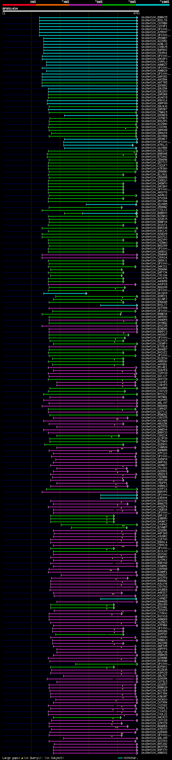Select hit UniRef100_Q4PSM2
172x760 pixels.
(154, 77)
